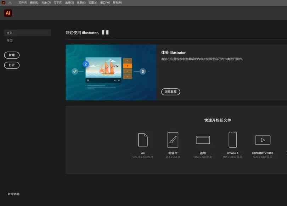Open the 文件(F) menu
The image size is (287, 206).
[x=23, y=2]
